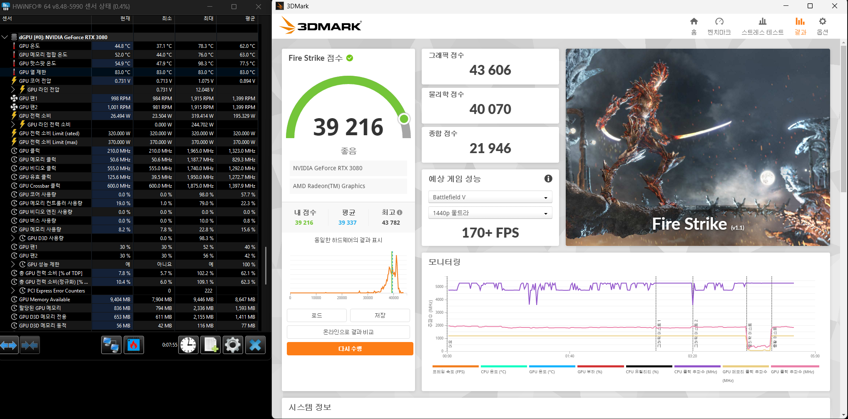Image resolution: width=848 pixels, height=419 pixels.
Task: Reset HWiNFO elapsed time with the clock icon
Action: click(188, 345)
